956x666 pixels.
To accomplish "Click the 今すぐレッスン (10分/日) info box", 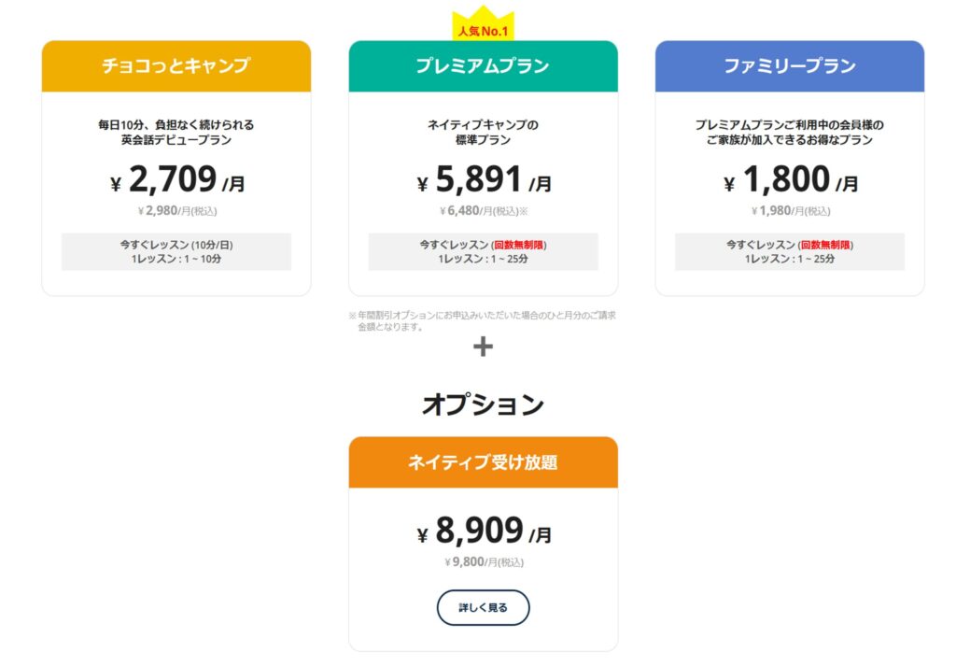I will [176, 251].
